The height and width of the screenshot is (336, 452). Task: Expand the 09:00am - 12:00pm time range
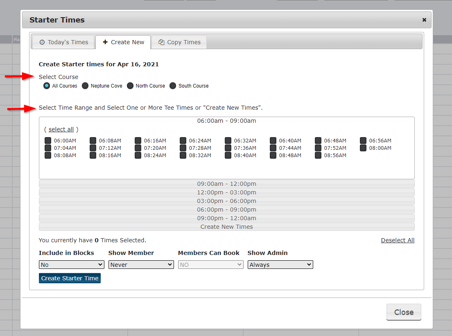(x=226, y=184)
